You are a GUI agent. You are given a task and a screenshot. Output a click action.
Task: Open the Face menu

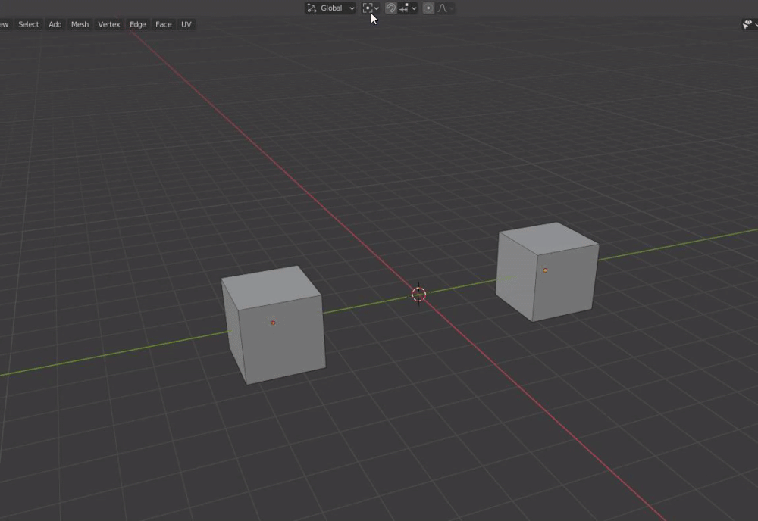[164, 24]
